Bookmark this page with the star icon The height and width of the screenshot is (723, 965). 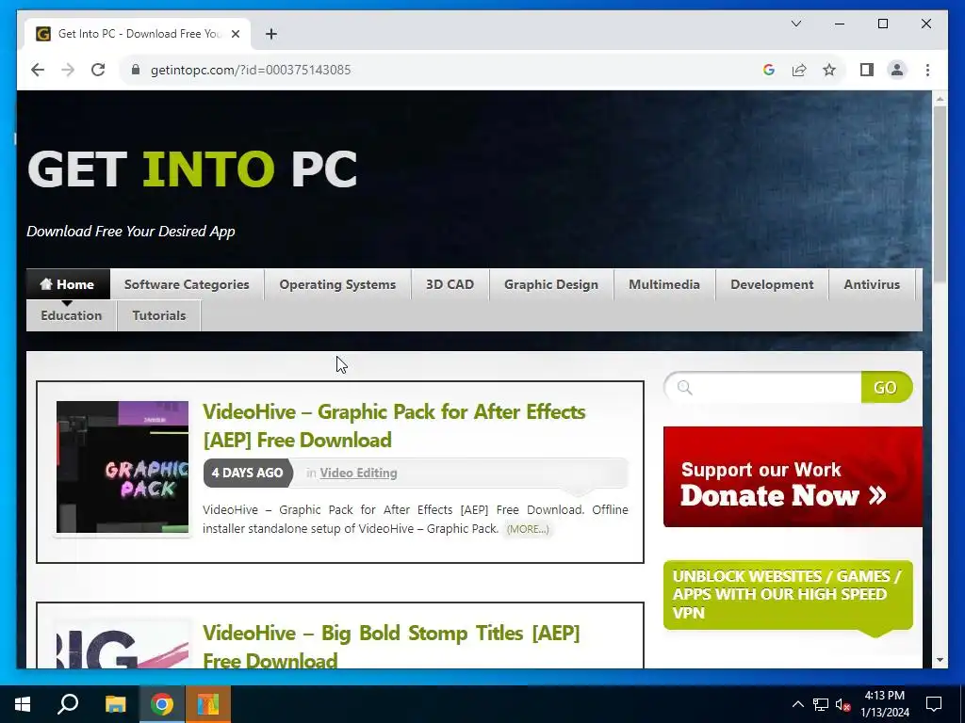tap(829, 70)
